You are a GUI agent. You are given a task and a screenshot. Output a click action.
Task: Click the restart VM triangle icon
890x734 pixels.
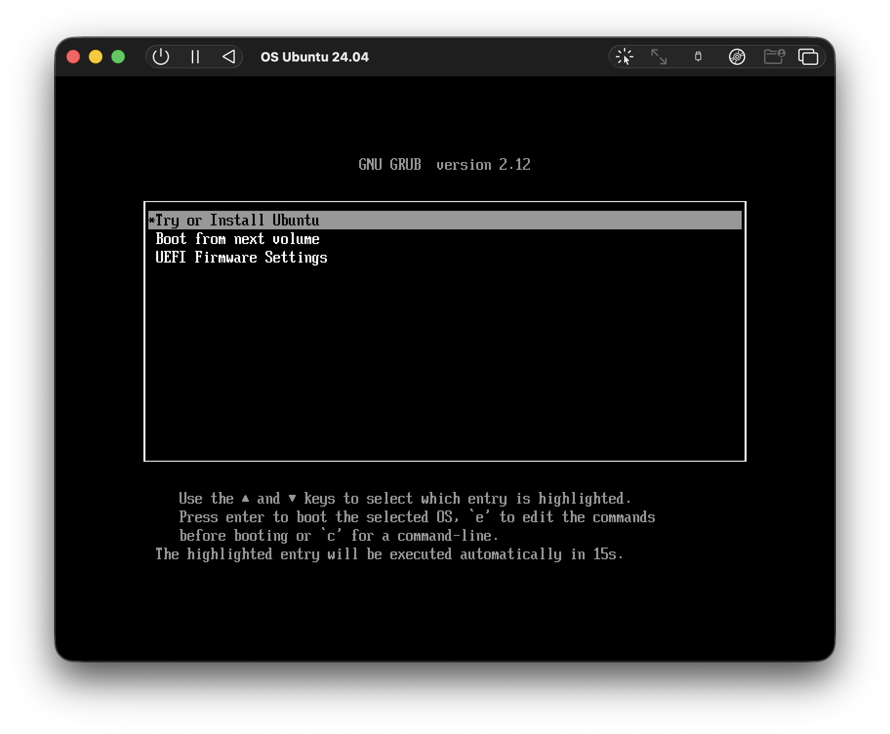[x=229, y=56]
